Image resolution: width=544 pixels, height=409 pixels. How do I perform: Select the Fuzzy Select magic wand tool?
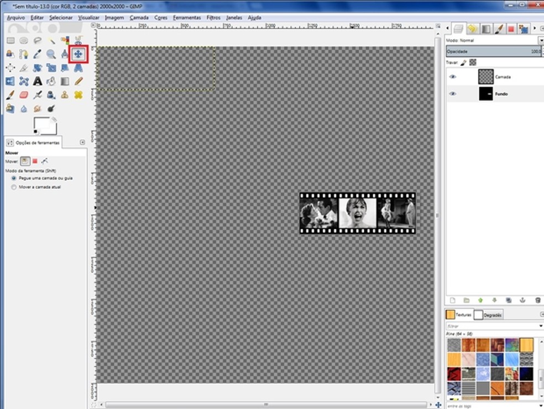pyautogui.click(x=51, y=40)
